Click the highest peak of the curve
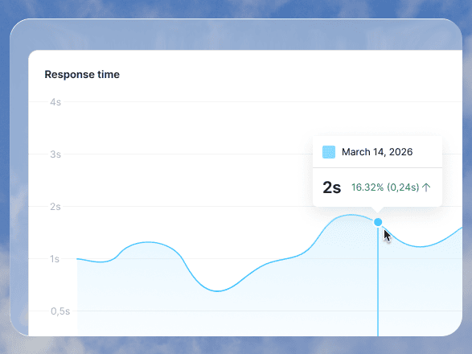 351,215
